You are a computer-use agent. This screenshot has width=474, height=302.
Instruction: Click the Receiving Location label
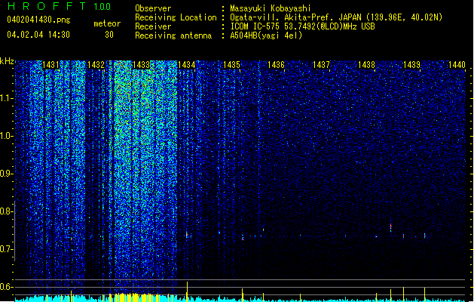pos(176,17)
